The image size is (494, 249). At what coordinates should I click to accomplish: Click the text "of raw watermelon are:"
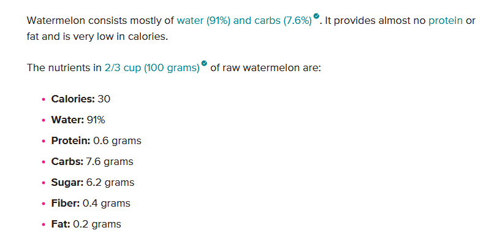265,67
